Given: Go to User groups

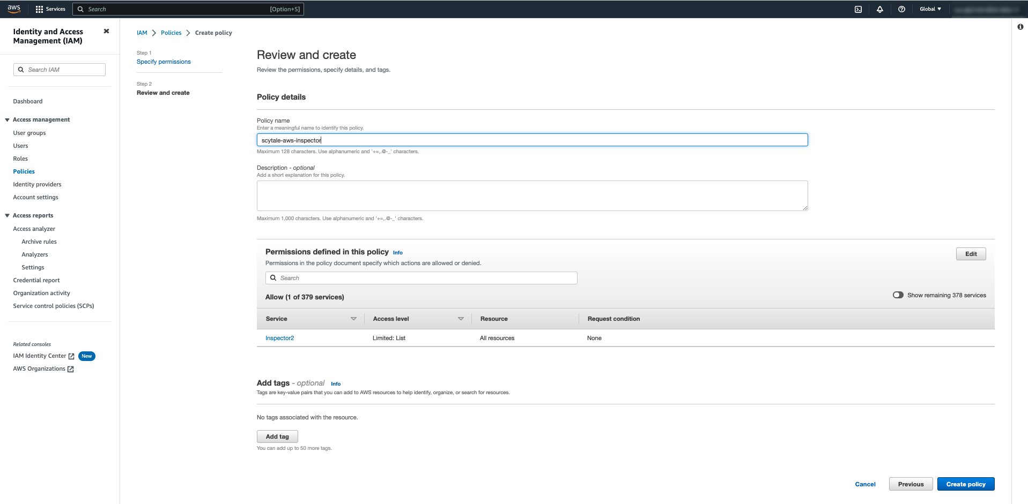Looking at the screenshot, I should click(29, 133).
